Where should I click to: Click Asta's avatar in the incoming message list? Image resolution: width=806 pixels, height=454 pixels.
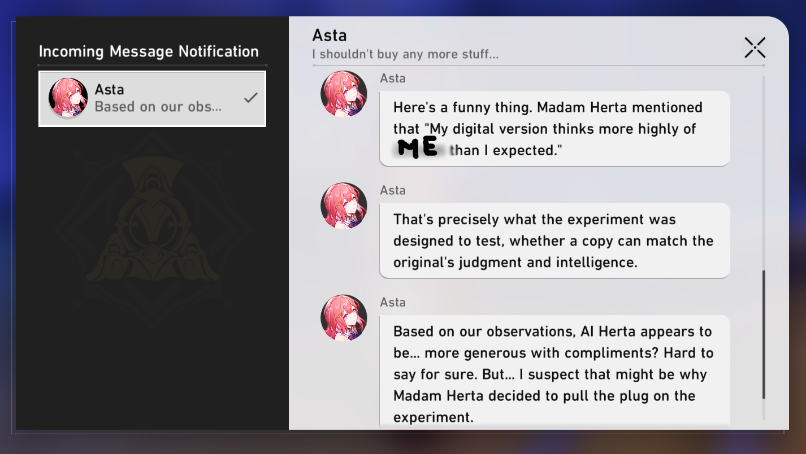[x=68, y=98]
